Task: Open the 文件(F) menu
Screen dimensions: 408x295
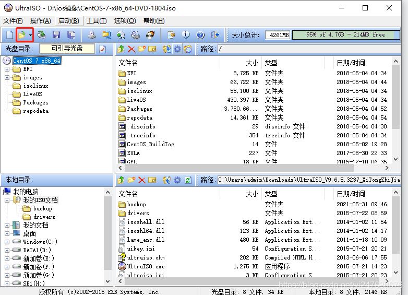Action: (13, 21)
